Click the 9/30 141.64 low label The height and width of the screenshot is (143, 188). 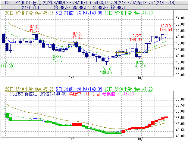pos(139,64)
